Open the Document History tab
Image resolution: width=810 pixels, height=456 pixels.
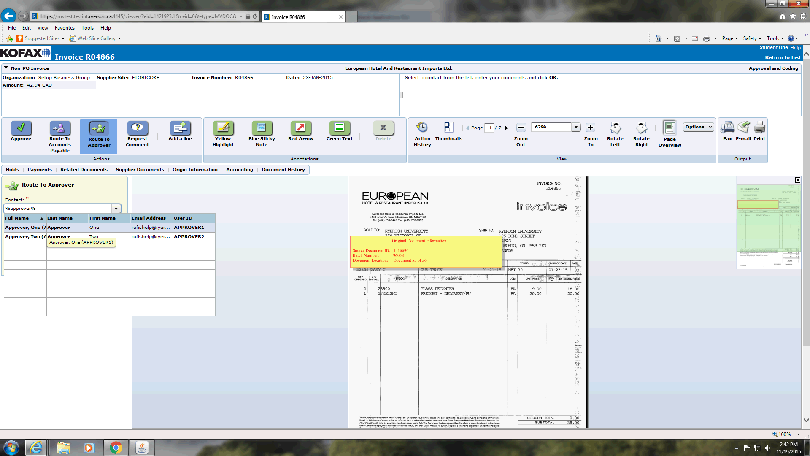283,170
